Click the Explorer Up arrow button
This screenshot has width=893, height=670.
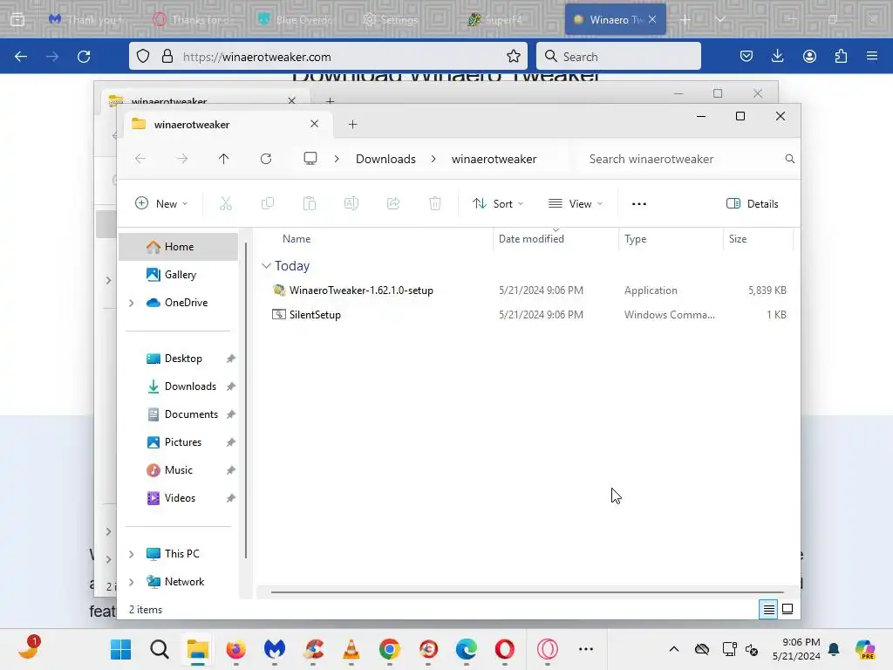pyautogui.click(x=224, y=159)
